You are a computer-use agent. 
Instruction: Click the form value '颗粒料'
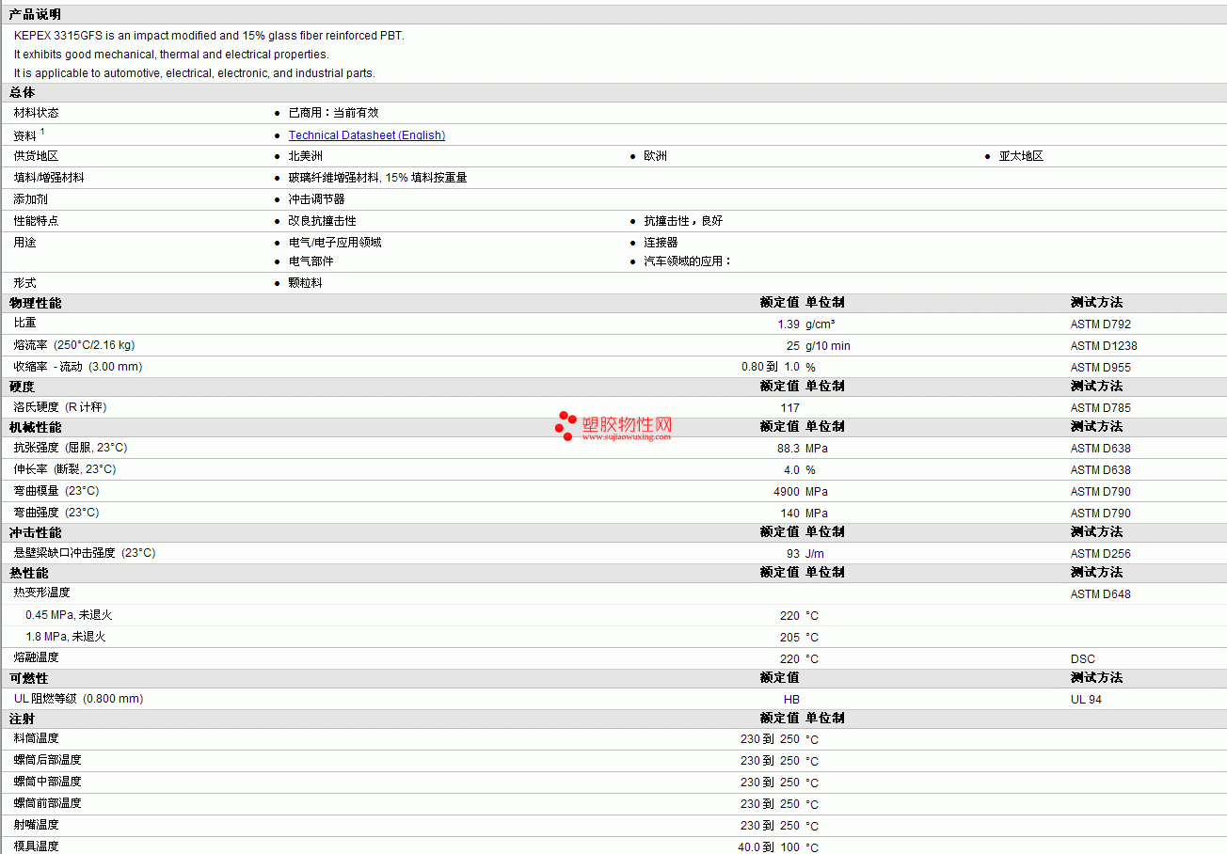[x=305, y=283]
